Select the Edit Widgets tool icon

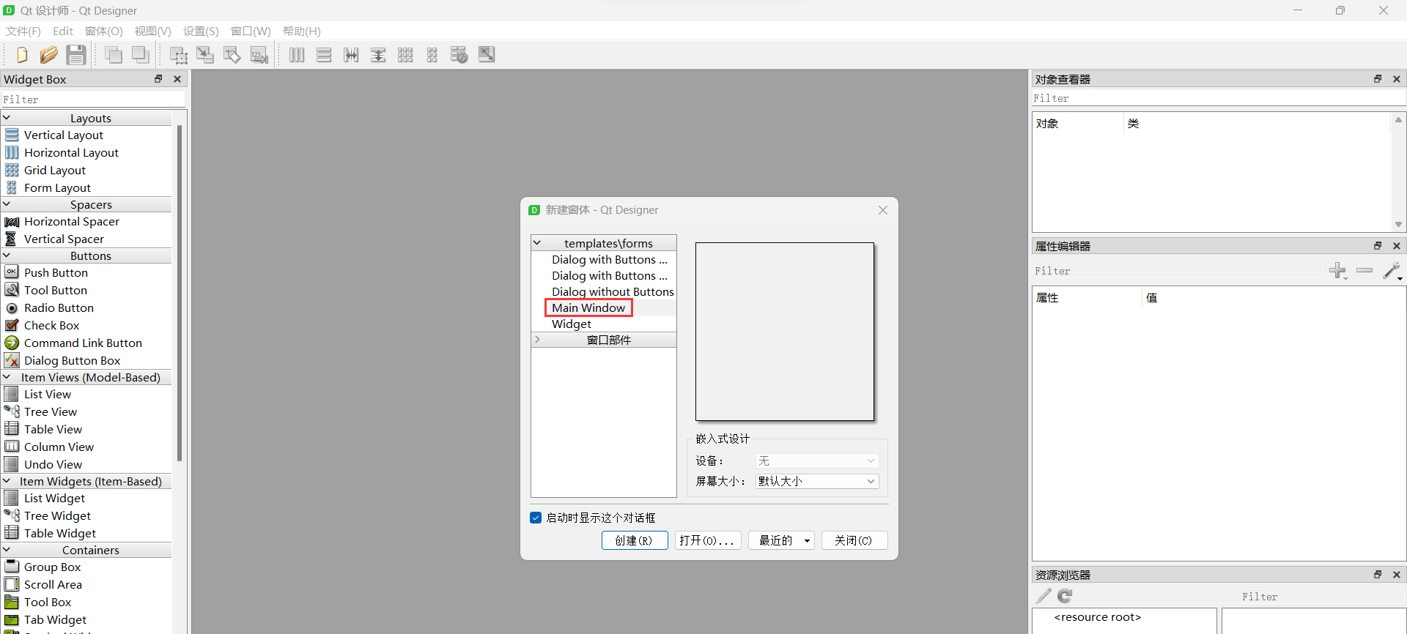[x=178, y=55]
